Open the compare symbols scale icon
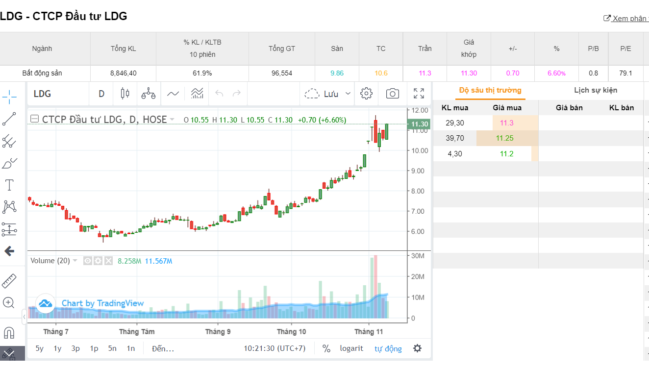 coord(148,94)
